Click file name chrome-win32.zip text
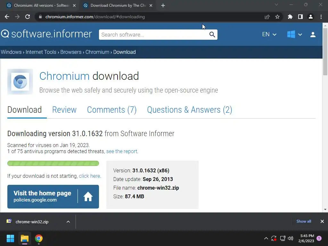This screenshot has width=328, height=246. [158, 188]
